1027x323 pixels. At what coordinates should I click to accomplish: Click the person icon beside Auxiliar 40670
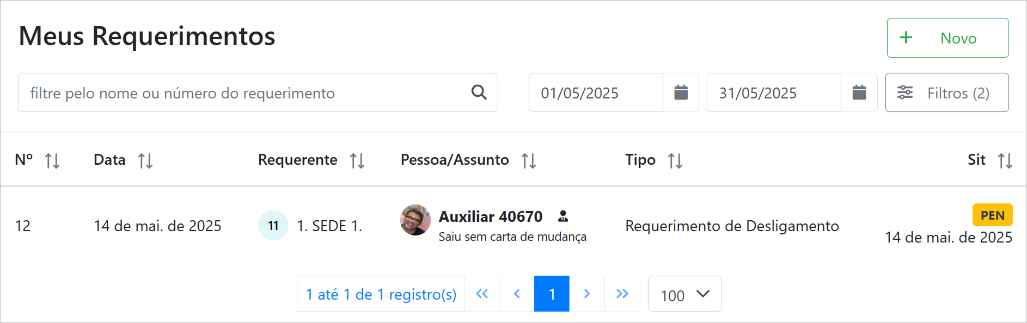[x=563, y=216]
